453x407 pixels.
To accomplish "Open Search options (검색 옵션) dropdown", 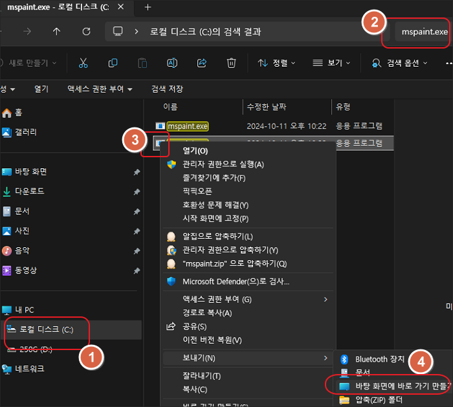I will pyautogui.click(x=399, y=63).
